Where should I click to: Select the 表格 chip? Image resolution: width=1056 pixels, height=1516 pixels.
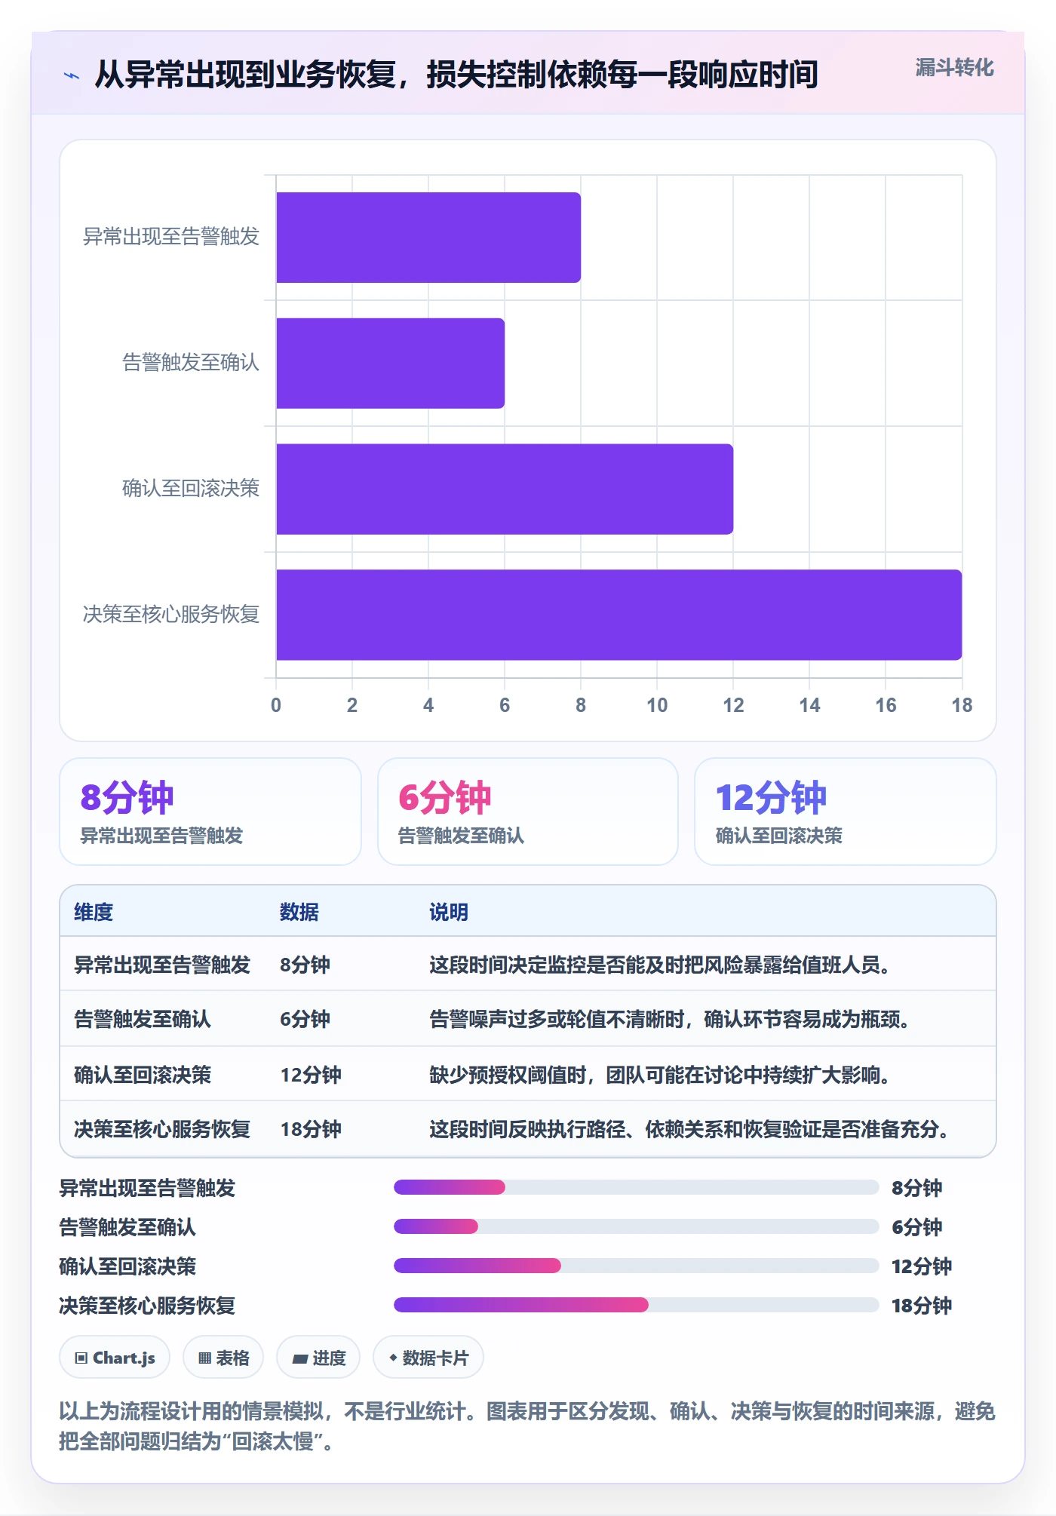point(223,1358)
